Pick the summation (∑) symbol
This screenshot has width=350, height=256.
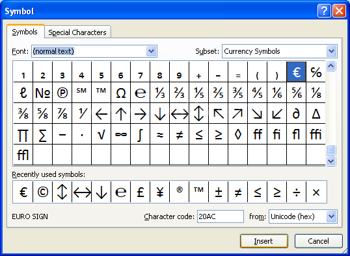(43, 134)
